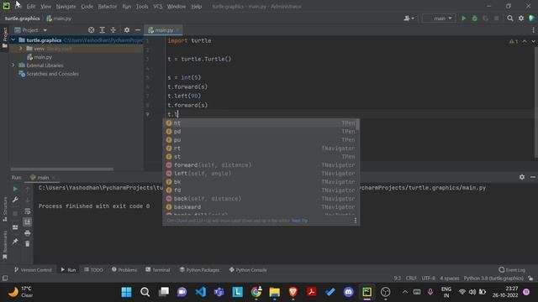Viewport: 538px width, 302px height.
Task: Click Python 3.8 interpreter in status bar
Action: click(493, 279)
